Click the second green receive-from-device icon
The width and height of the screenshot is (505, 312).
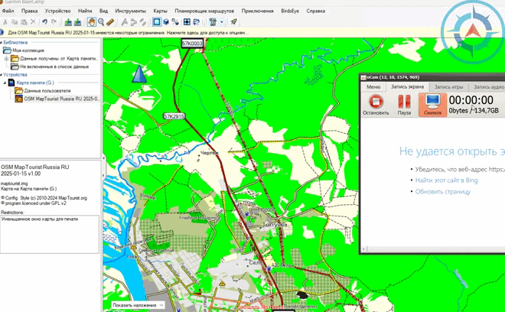pyautogui.click(x=77, y=22)
